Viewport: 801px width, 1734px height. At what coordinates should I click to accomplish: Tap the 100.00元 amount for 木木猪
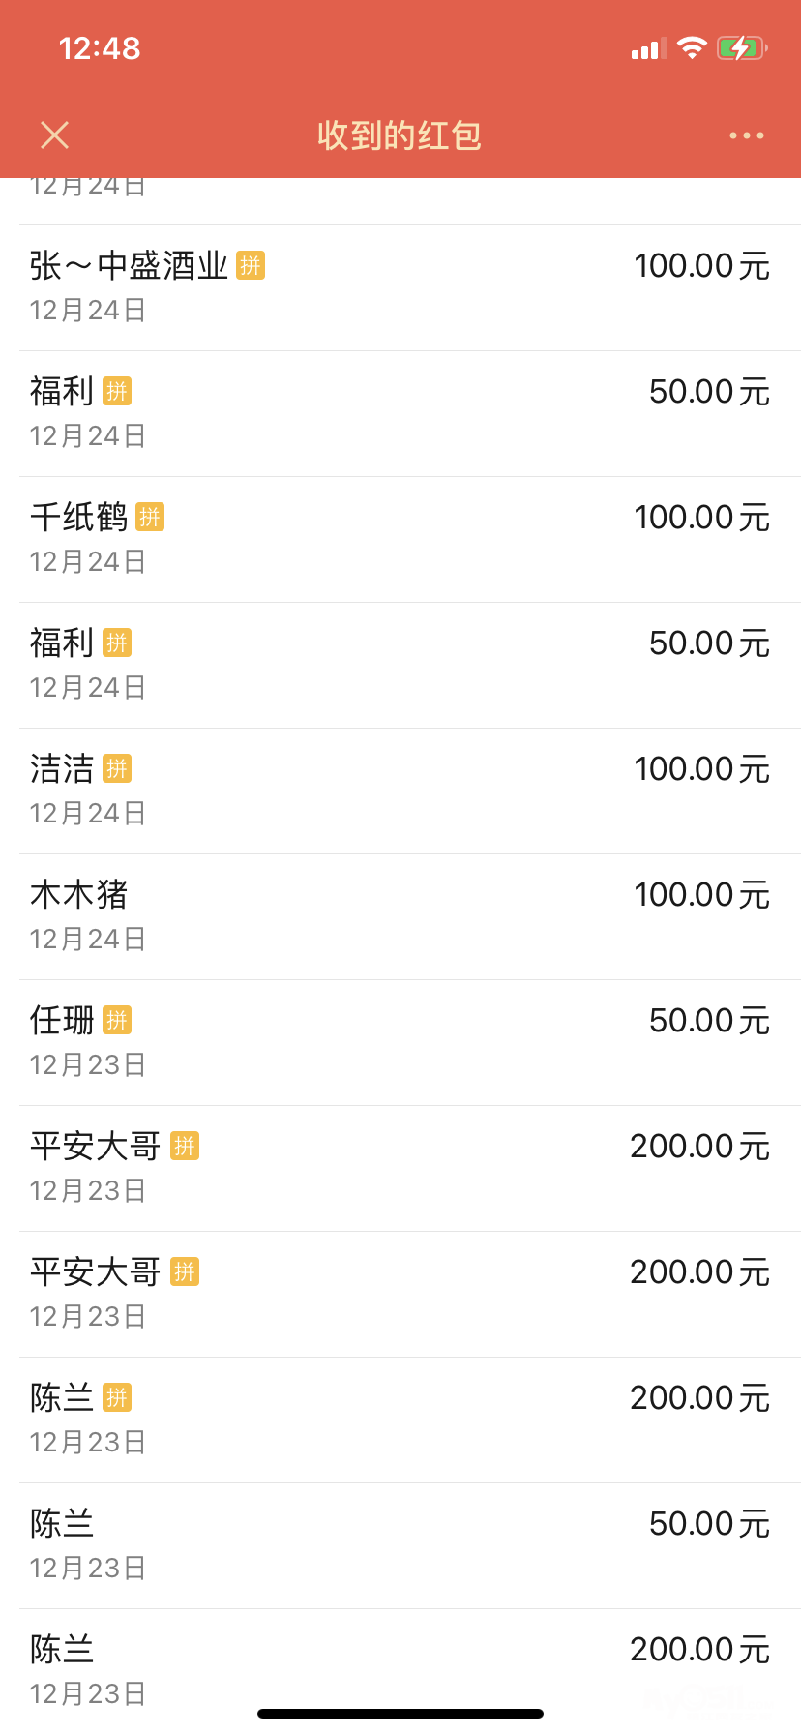point(701,895)
